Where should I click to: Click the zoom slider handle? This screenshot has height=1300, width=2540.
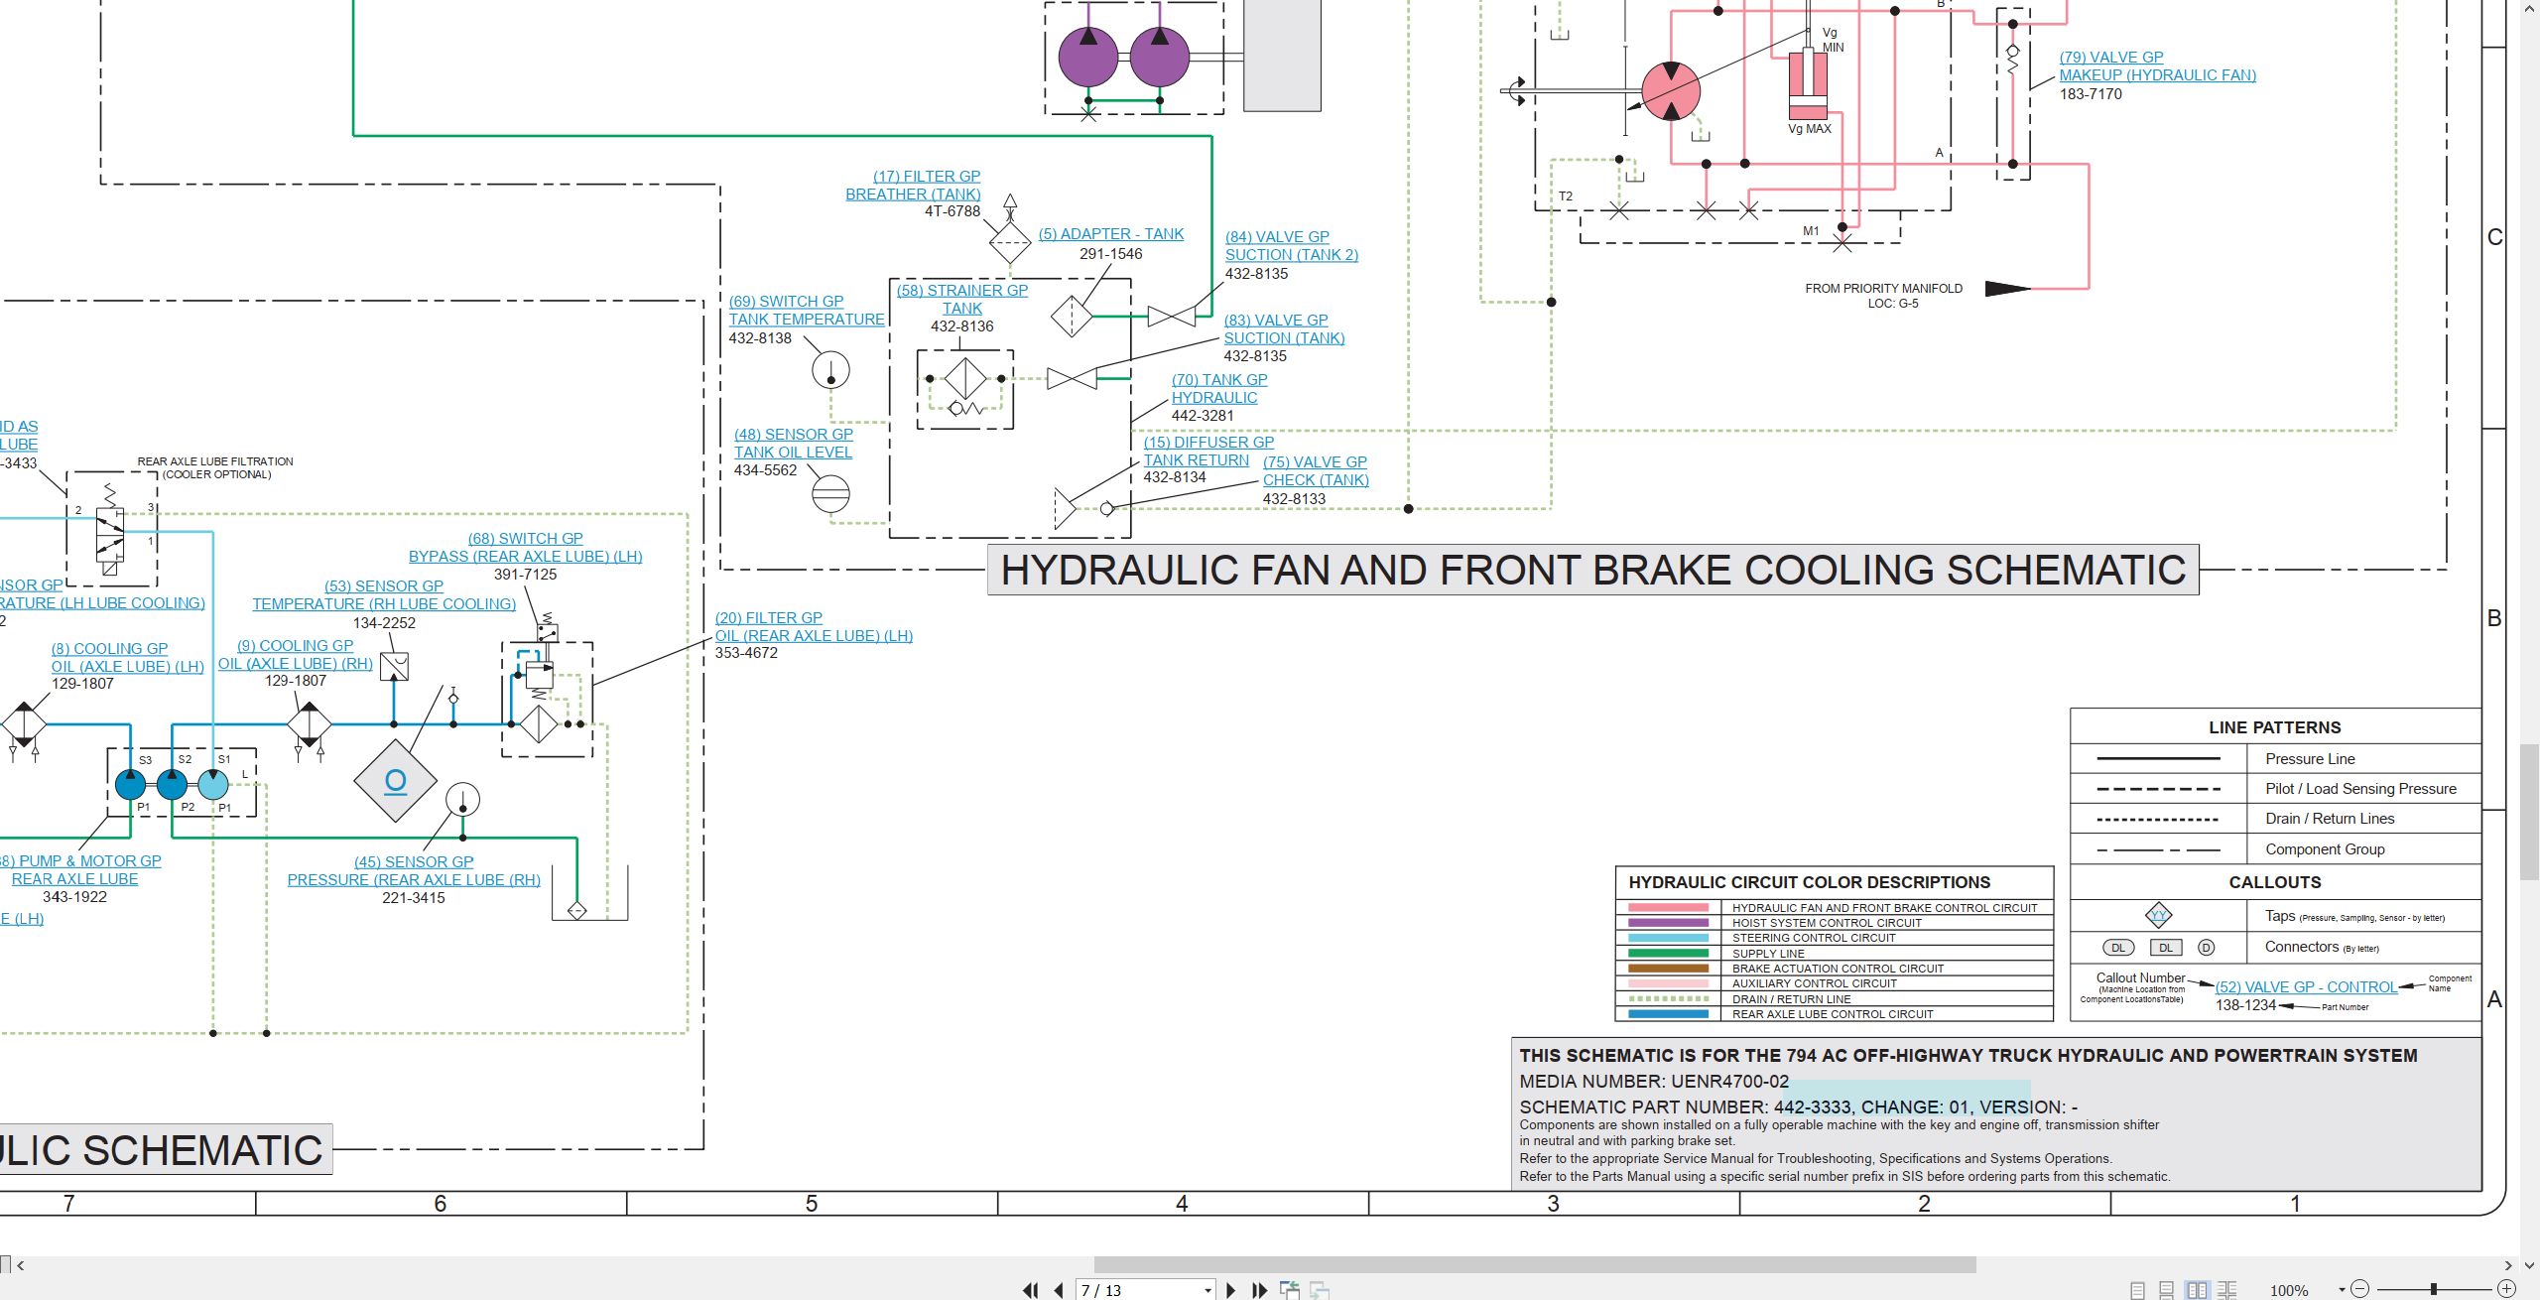tap(2434, 1289)
